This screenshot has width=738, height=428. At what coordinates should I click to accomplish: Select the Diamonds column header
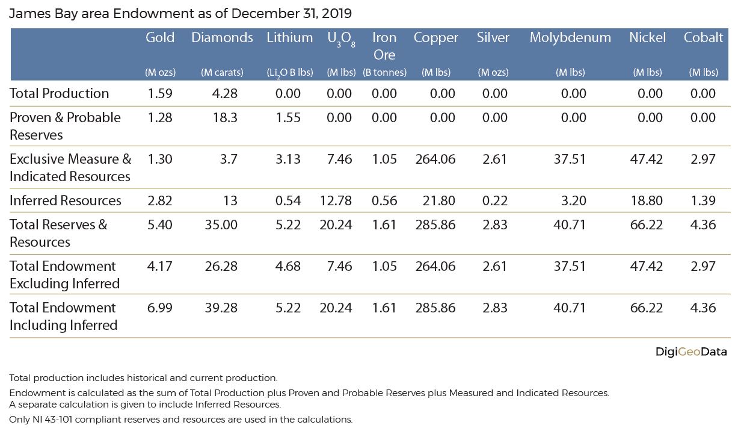222,38
